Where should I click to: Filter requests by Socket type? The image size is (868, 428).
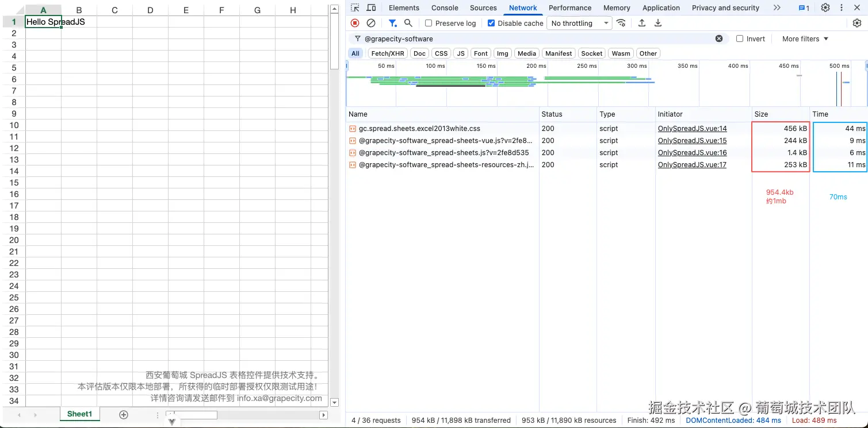pos(592,53)
